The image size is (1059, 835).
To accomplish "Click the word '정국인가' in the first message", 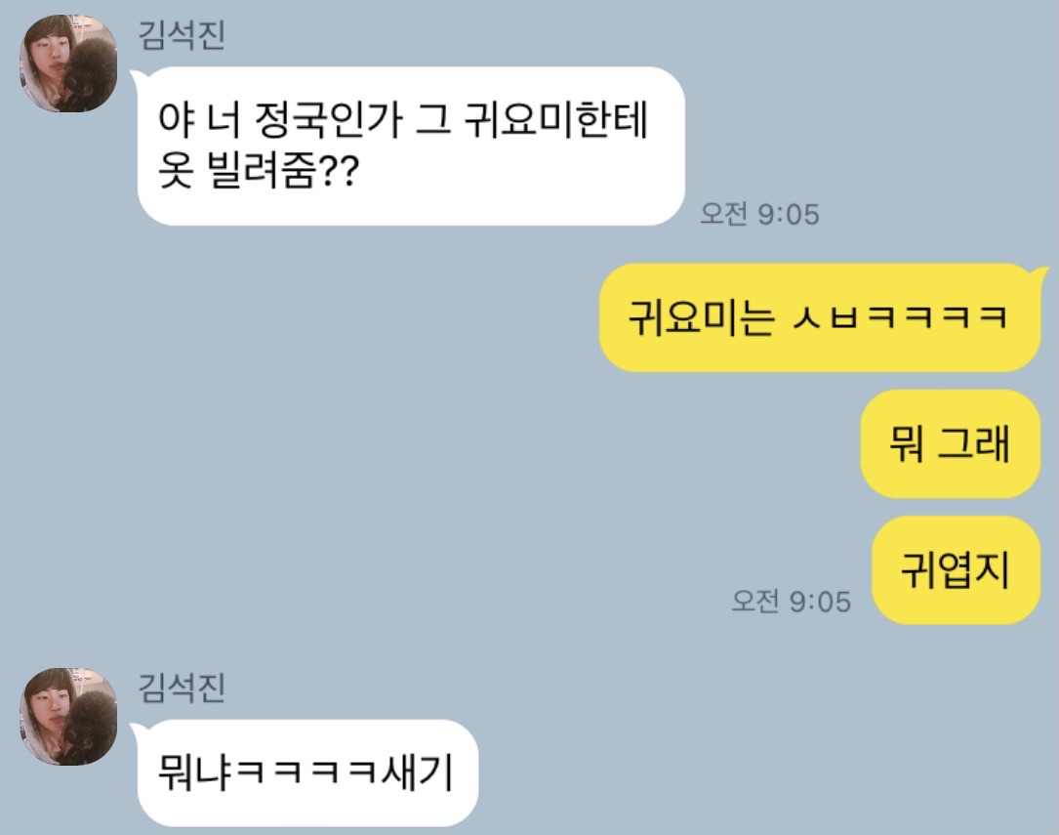I will [328, 120].
